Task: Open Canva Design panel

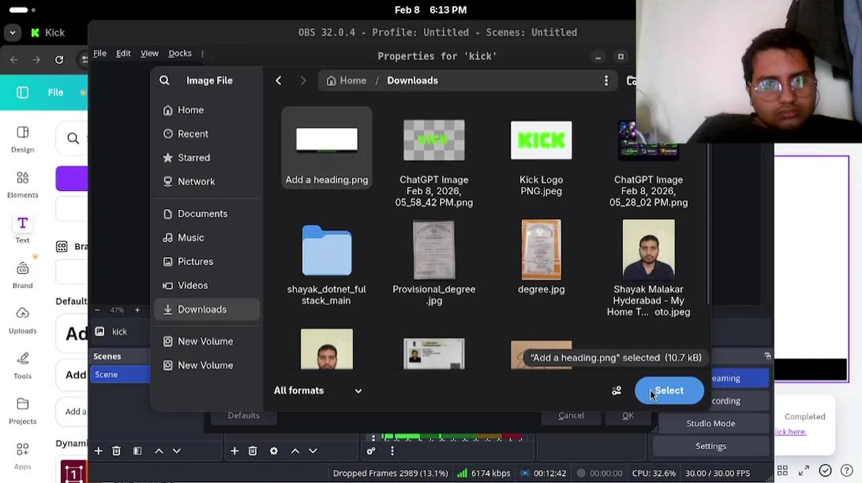Action: coord(22,140)
